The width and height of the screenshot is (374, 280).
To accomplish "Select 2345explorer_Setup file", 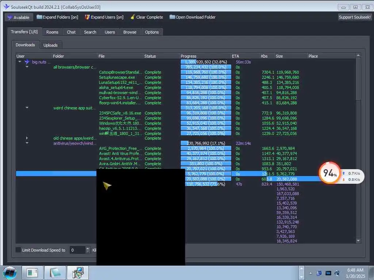I will [120, 118].
